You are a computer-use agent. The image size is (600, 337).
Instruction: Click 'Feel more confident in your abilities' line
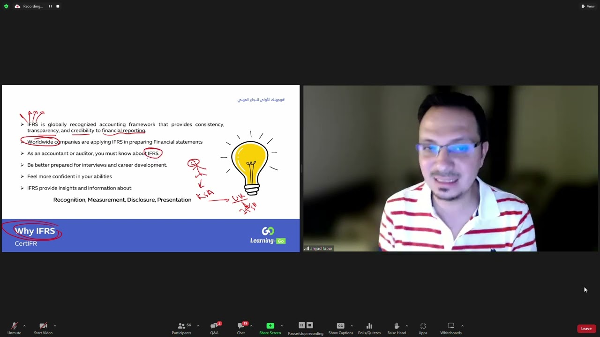[69, 176]
